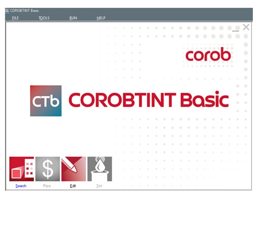The width and height of the screenshot is (258, 227).
Task: Open the Search color module icon
Action: point(21,169)
